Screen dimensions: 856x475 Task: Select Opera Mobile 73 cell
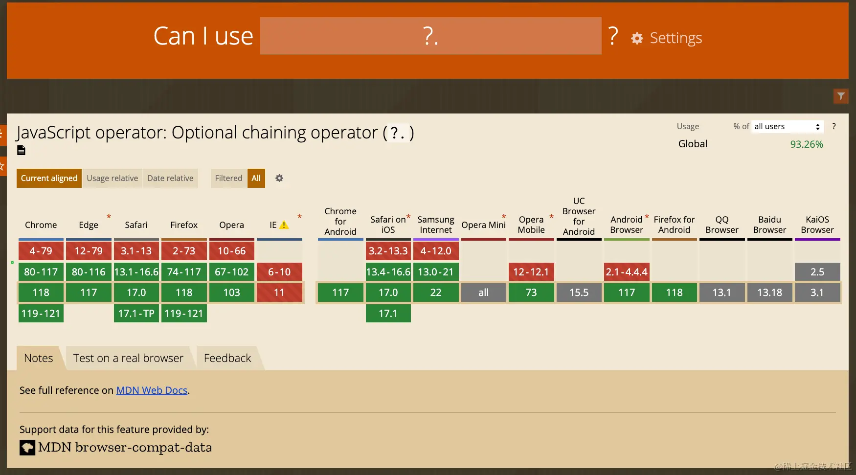pos(531,293)
